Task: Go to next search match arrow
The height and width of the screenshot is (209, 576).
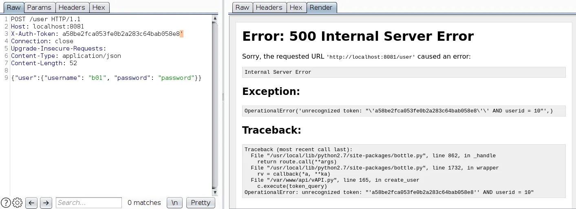Action: point(46,202)
